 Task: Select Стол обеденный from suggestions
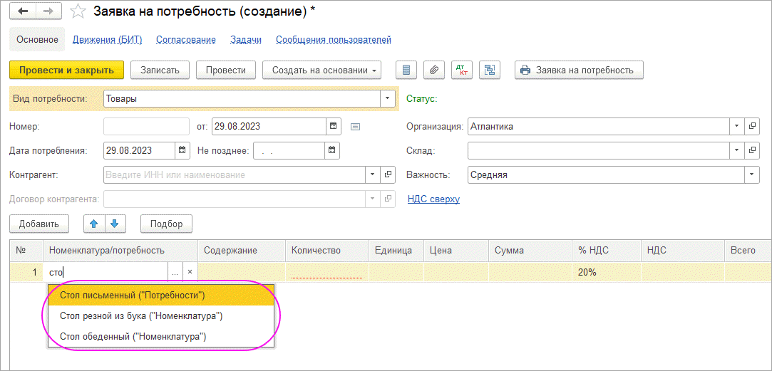pos(133,336)
